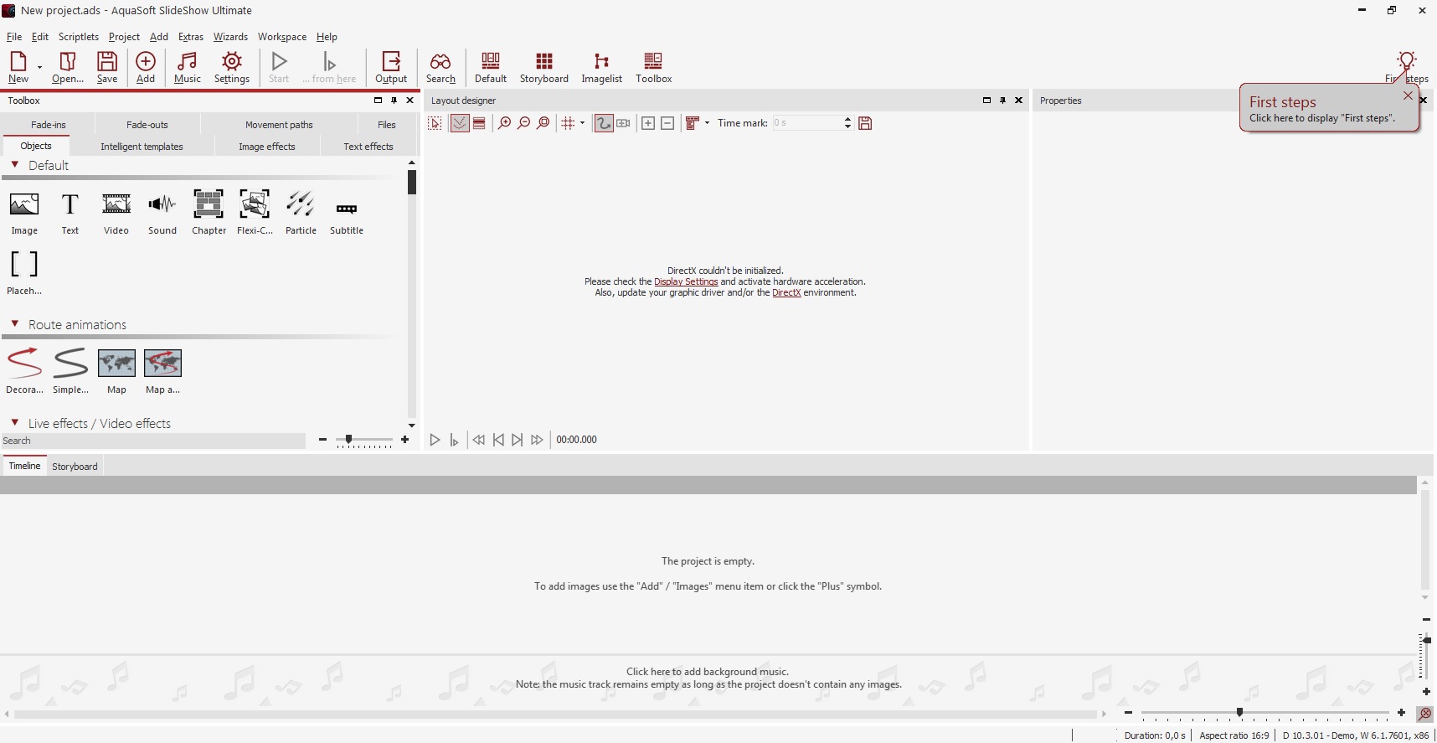Viewport: 1437px width, 743px height.
Task: Open the Intelligent templates tab
Action: pyautogui.click(x=142, y=147)
